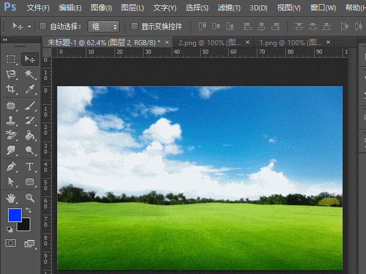Select the Move tool in toolbox
The height and width of the screenshot is (274, 366).
30,59
